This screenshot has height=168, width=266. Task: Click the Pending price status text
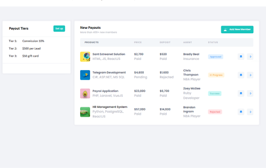click(141, 77)
